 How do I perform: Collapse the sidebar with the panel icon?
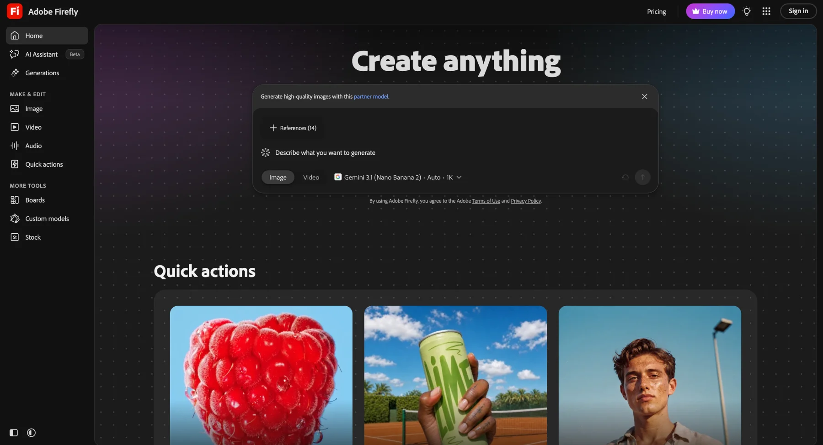[x=14, y=433]
